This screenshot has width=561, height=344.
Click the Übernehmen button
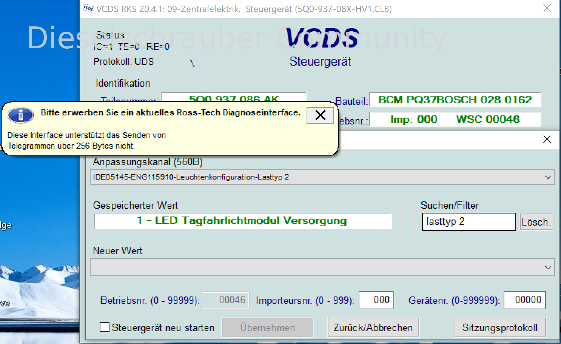[268, 327]
